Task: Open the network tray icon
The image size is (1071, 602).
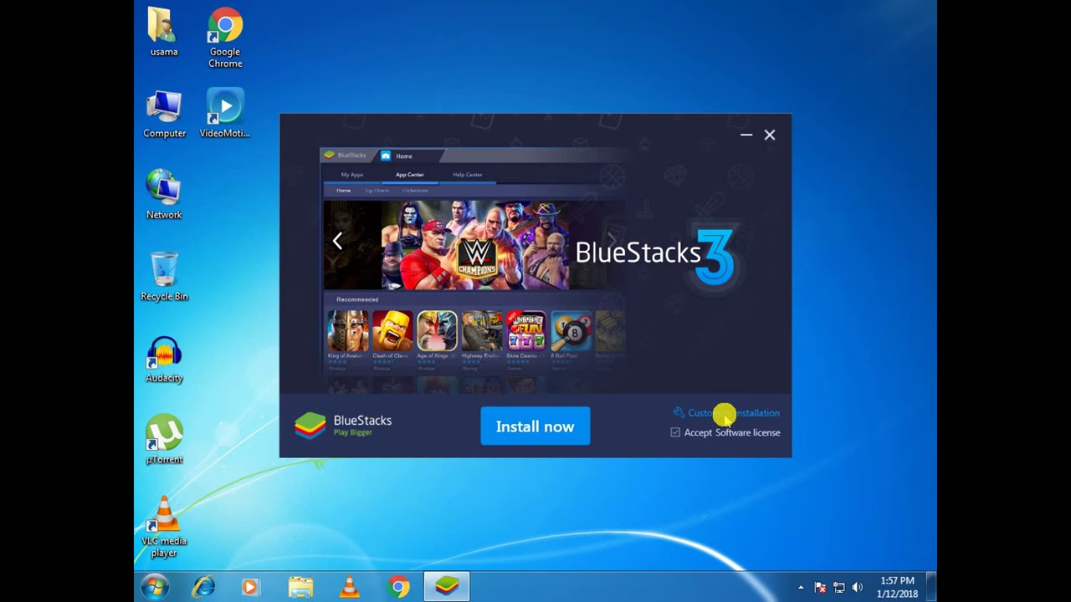Action: [x=838, y=588]
